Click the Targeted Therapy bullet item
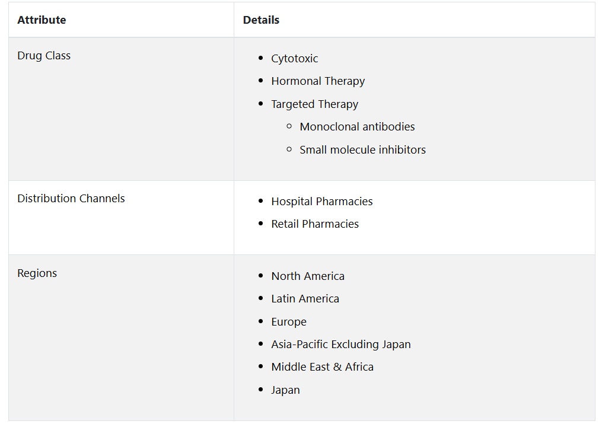 [x=314, y=104]
